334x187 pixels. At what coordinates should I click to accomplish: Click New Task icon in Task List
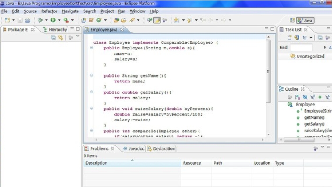click(289, 38)
